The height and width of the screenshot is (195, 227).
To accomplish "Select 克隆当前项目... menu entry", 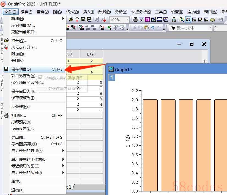I will (x=34, y=32).
